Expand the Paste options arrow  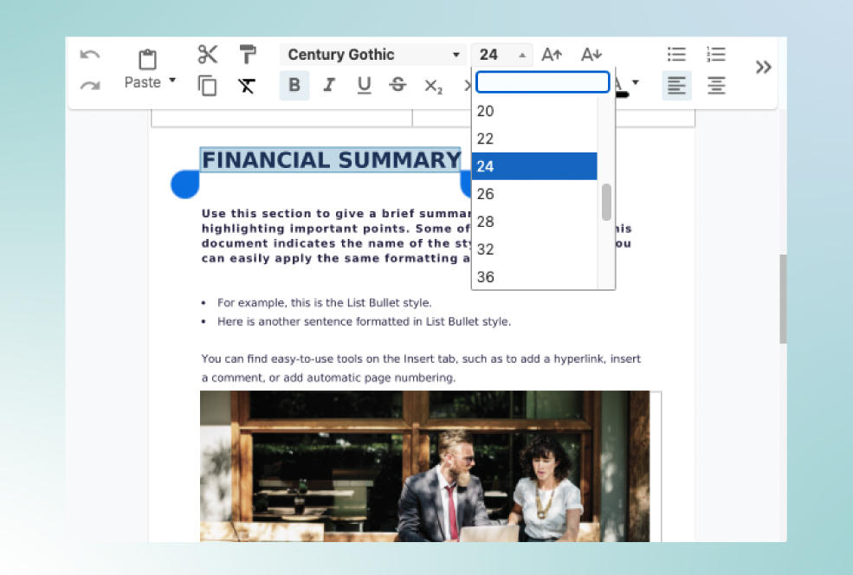click(x=172, y=81)
